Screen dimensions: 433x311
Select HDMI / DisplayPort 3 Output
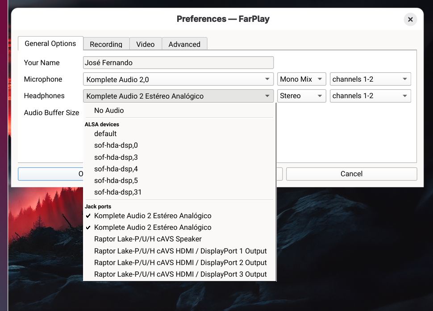coord(180,274)
